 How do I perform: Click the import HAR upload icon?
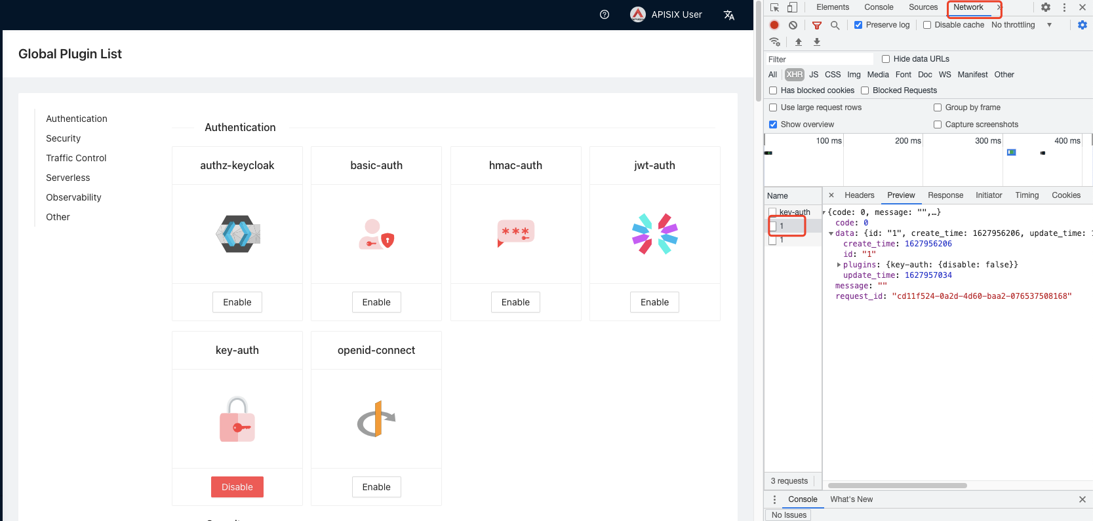799,42
